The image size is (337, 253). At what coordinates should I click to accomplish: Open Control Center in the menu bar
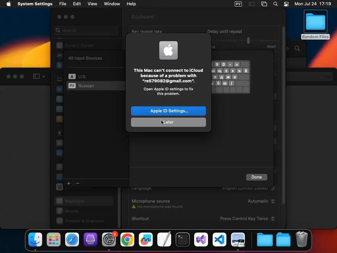click(286, 4)
